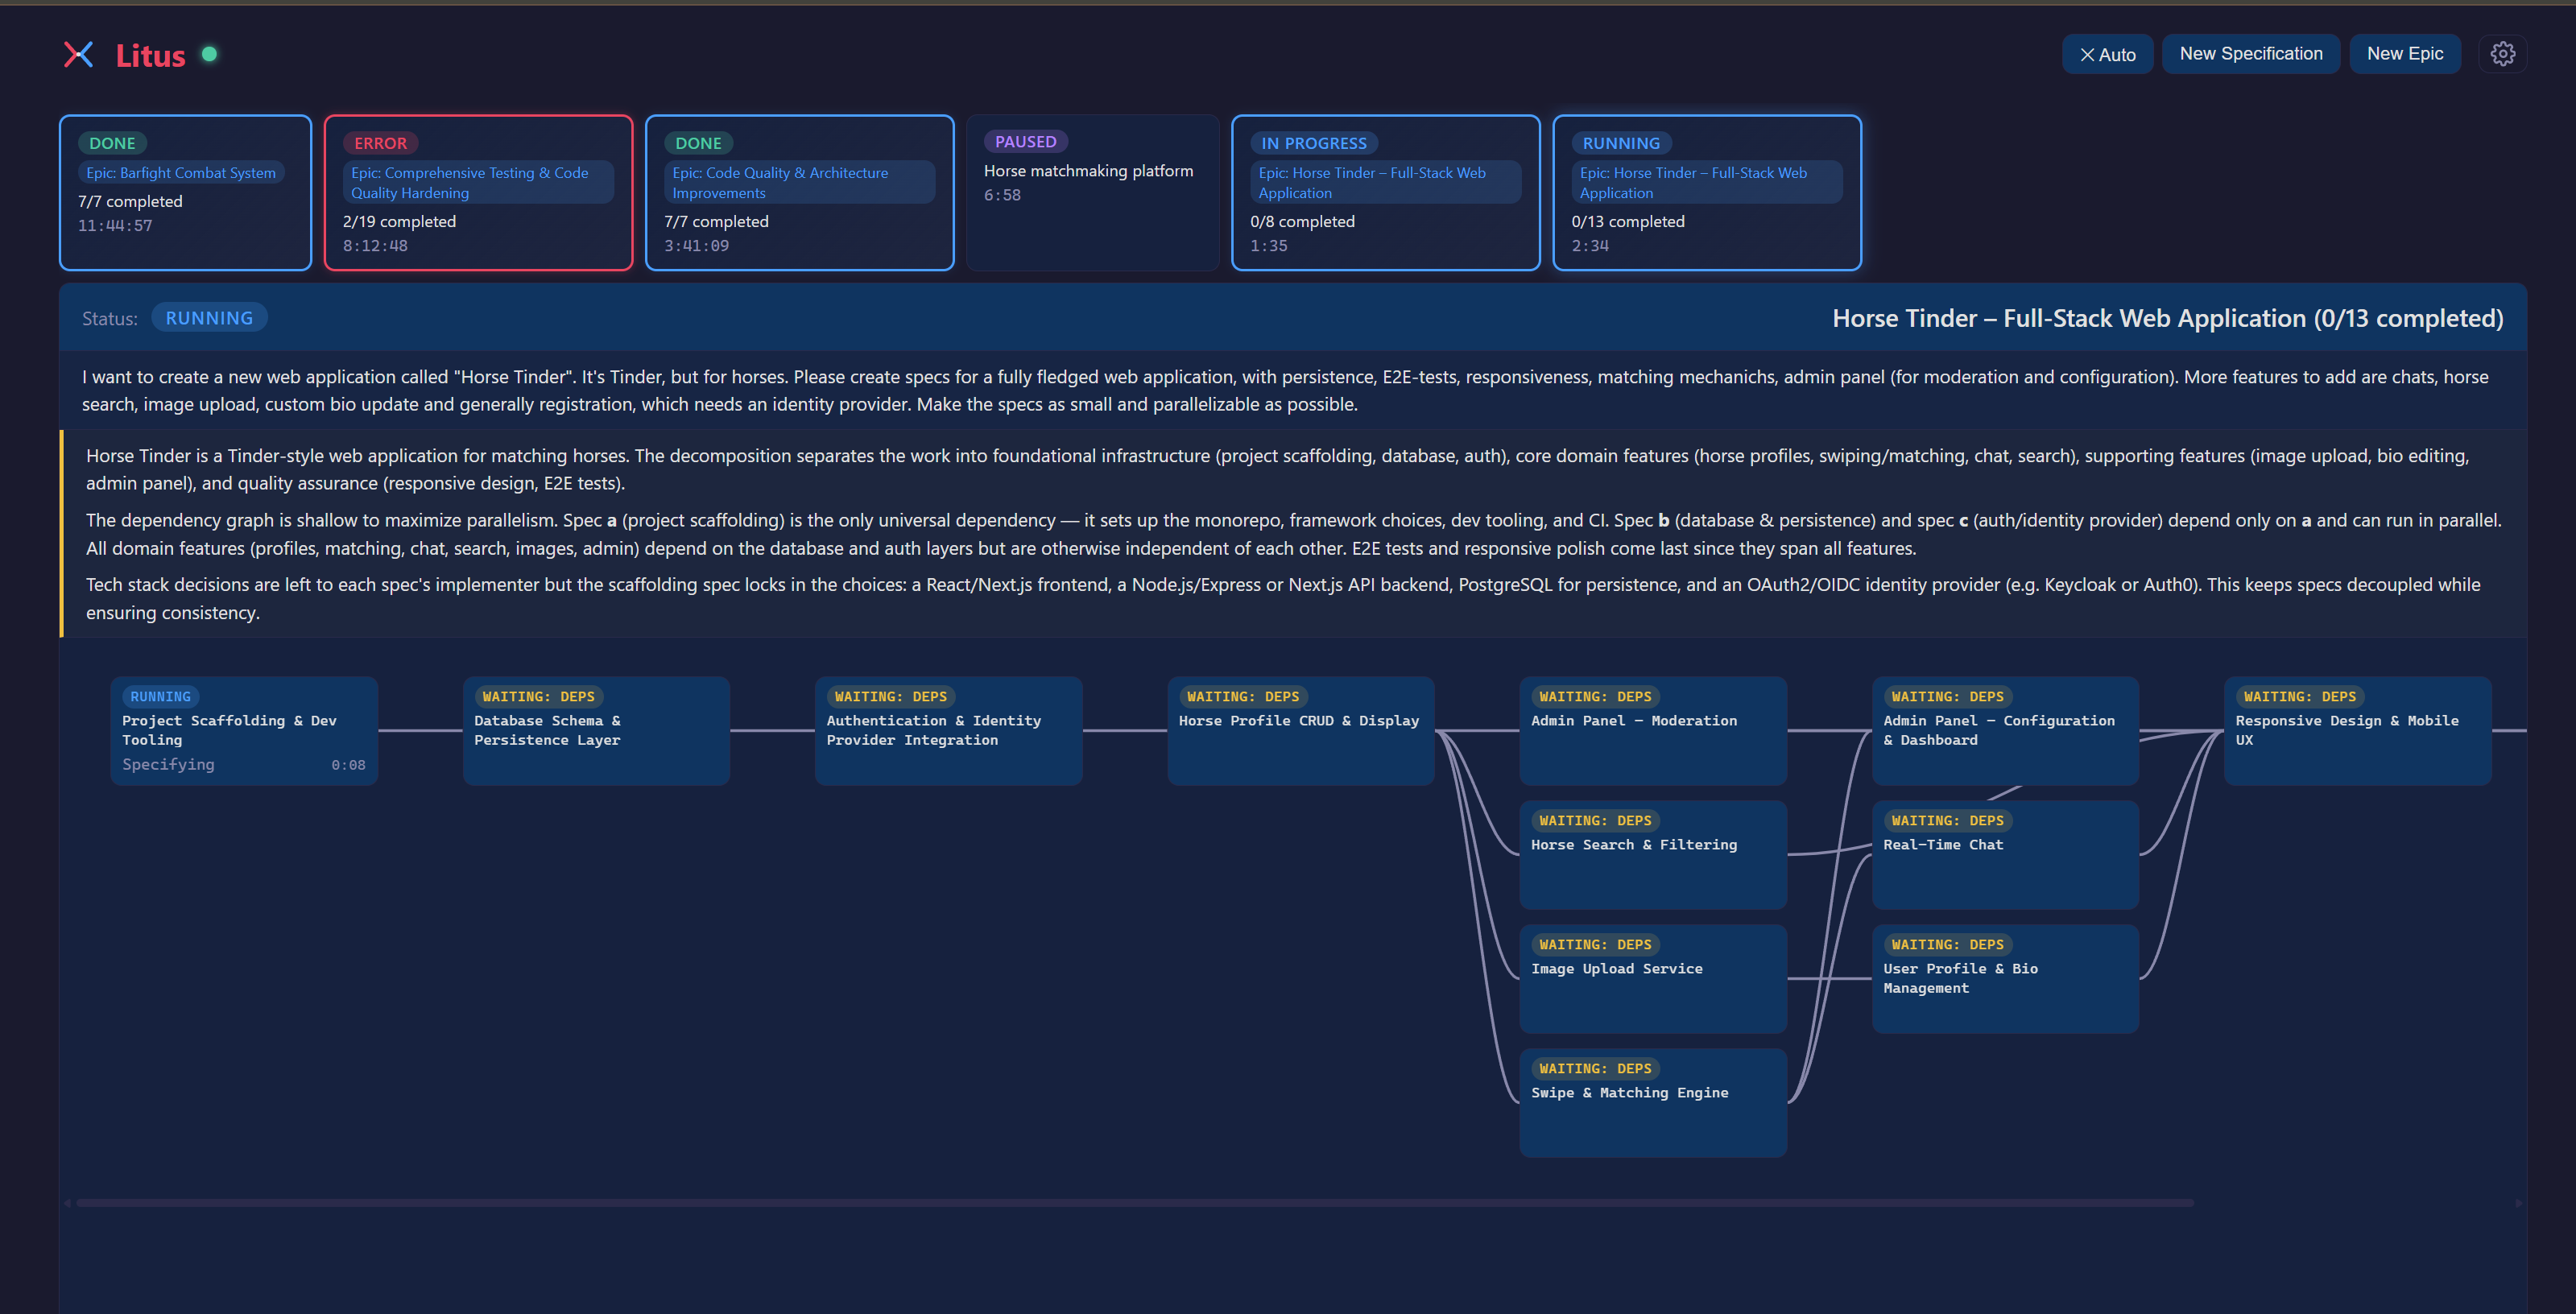This screenshot has height=1314, width=2576.
Task: Click the Horse Profile CRUD & Display node
Action: point(1300,731)
